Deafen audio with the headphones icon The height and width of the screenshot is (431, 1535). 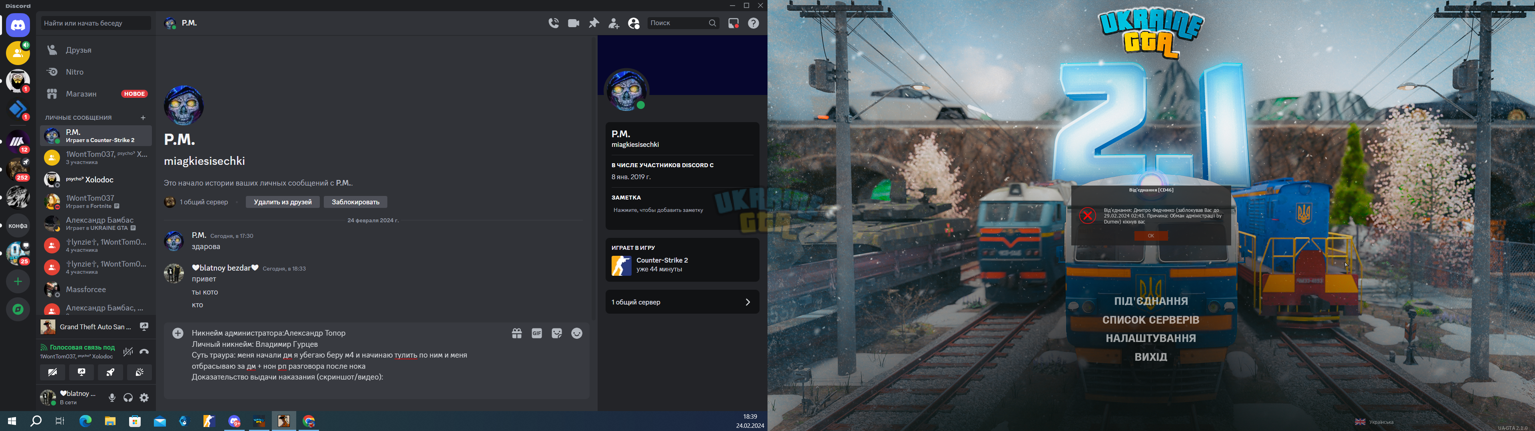(x=128, y=397)
